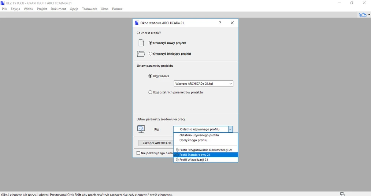Select Utworzyć nowy projekt radio button
This screenshot has height=196, width=371.
click(151, 43)
